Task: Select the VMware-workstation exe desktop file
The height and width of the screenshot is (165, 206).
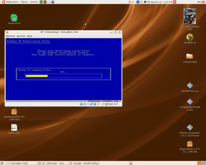Action: tap(190, 128)
